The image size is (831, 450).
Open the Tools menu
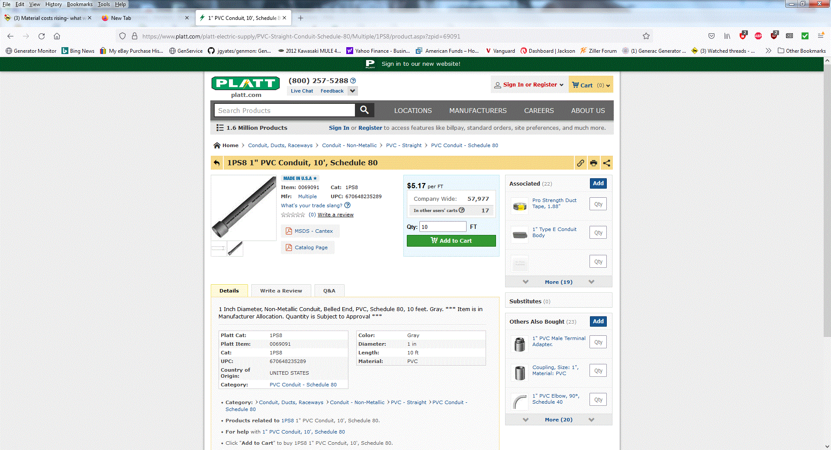pyautogui.click(x=103, y=4)
